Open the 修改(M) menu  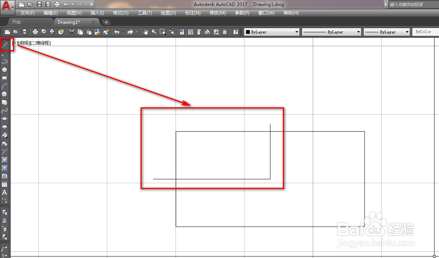point(217,13)
